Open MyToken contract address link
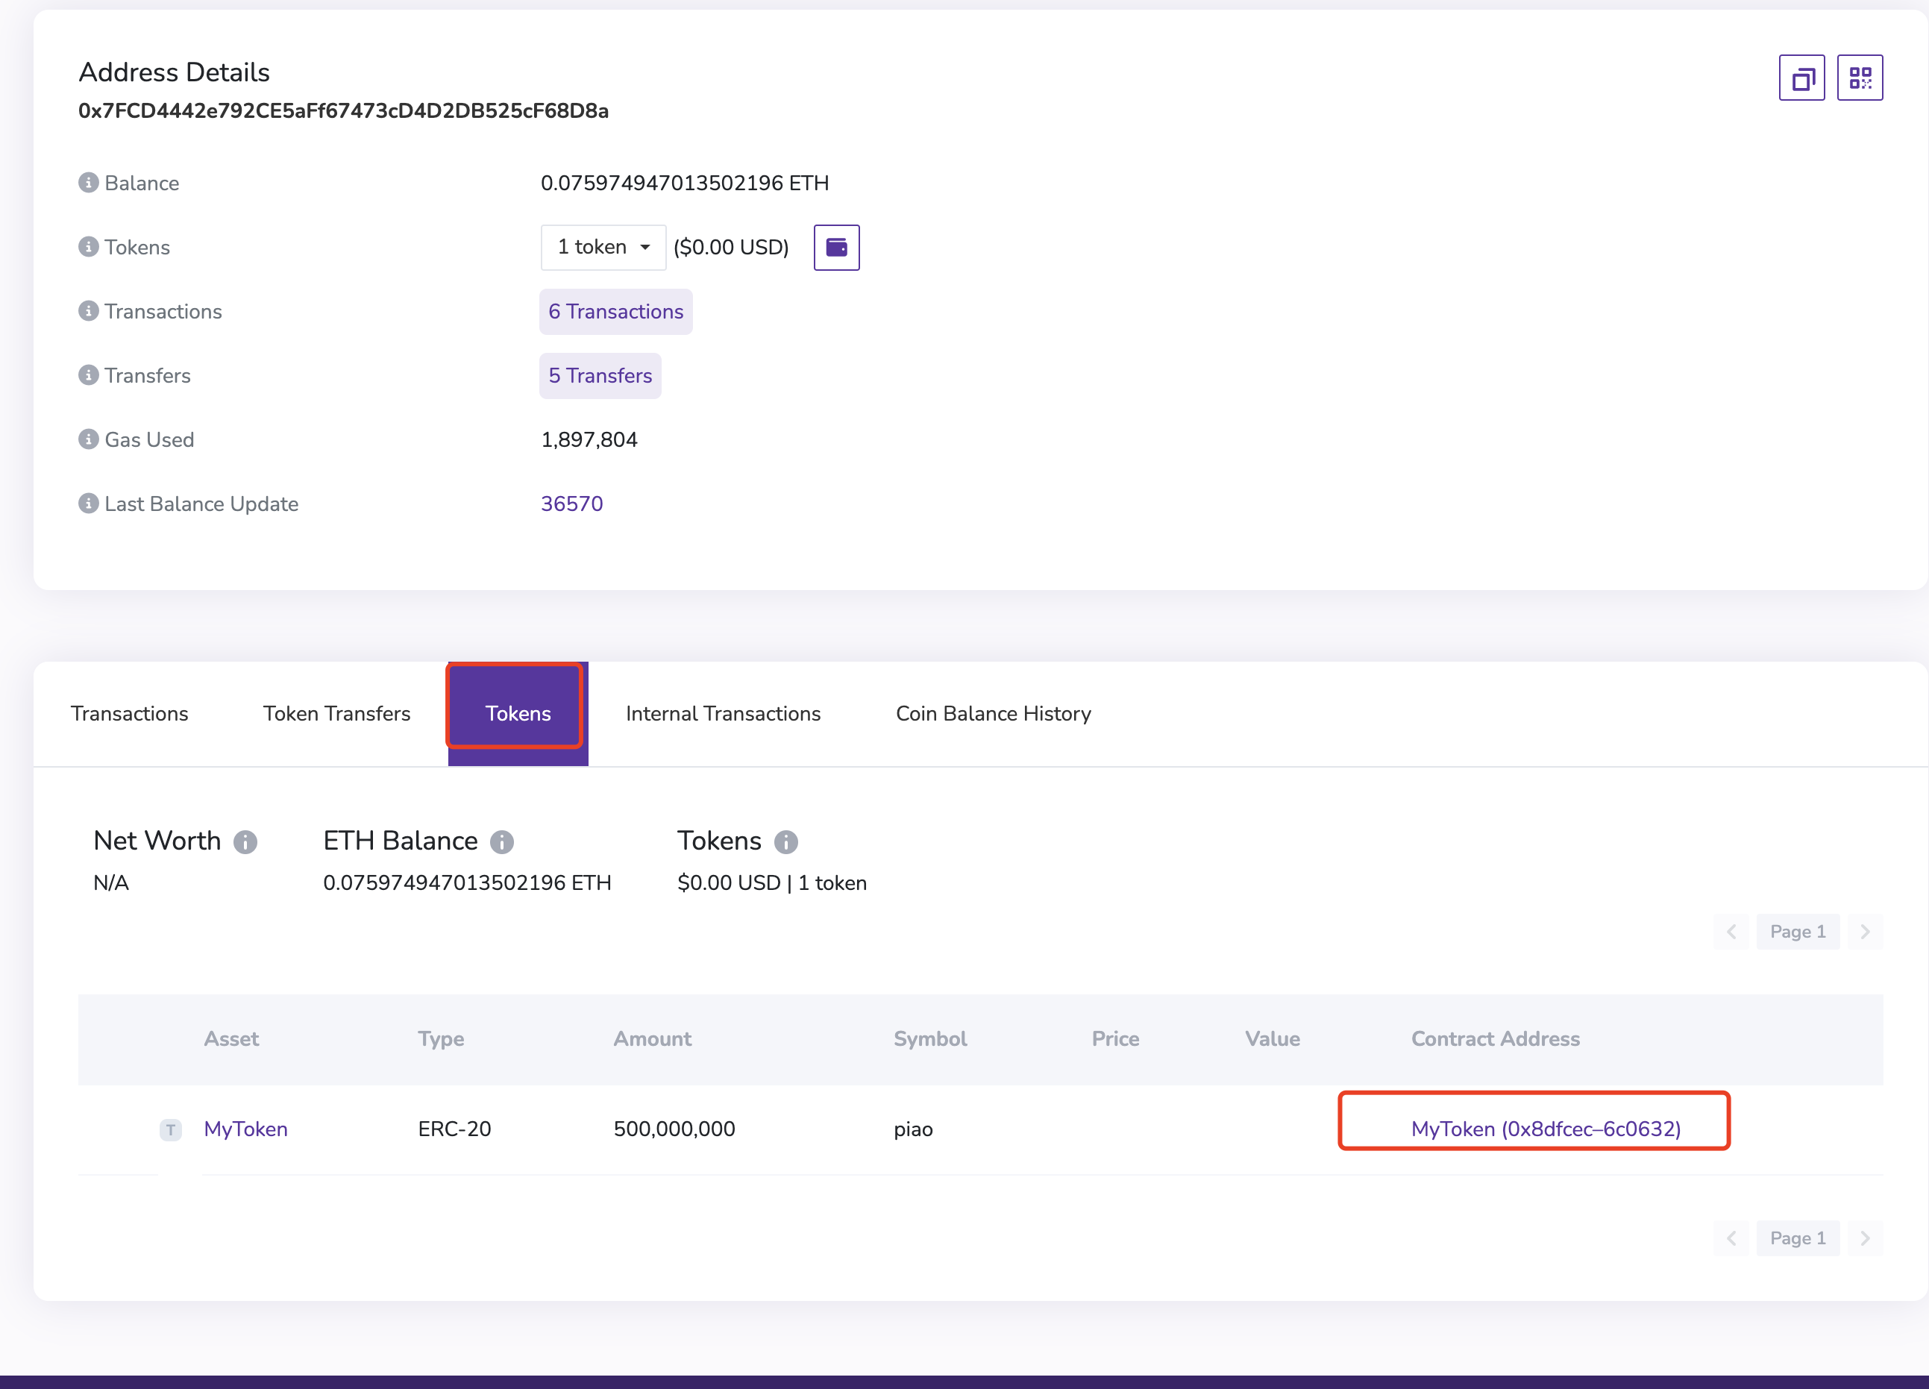Viewport: 1929px width, 1389px height. click(1546, 1129)
